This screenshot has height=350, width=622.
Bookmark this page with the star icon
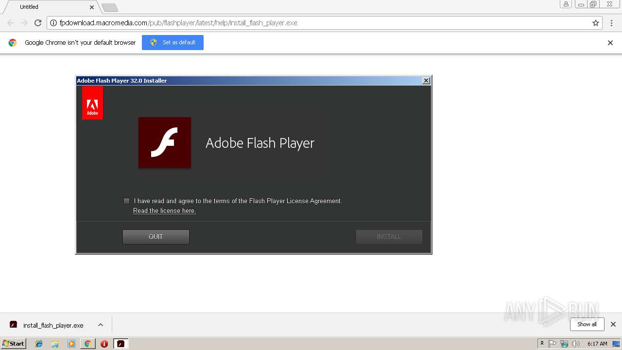(x=596, y=23)
